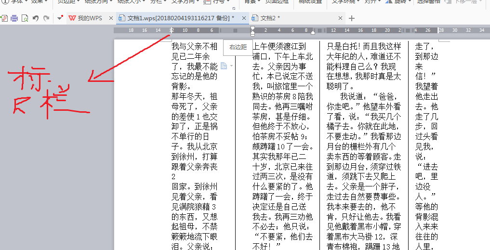Click the column boundary marker between columns one and two
The width and height of the screenshot is (490, 250).
[235, 30]
